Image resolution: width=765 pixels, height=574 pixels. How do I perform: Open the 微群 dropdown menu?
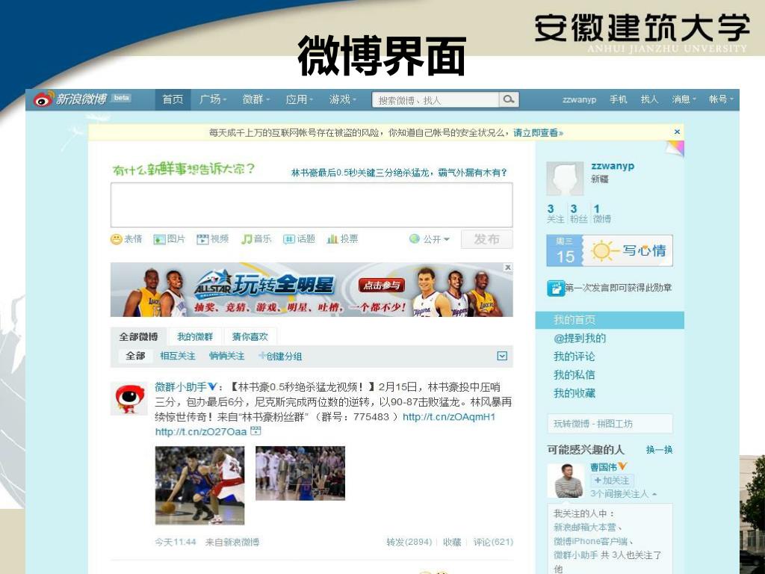tap(256, 99)
